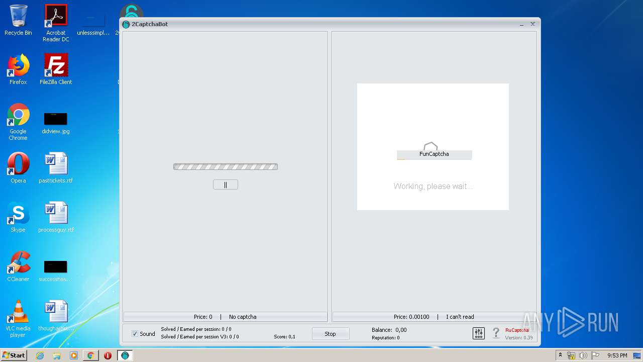
Task: Open the media player taskbar icon
Action: point(74,355)
